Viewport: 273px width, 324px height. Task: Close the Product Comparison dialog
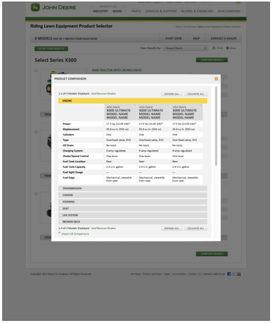tap(216, 79)
